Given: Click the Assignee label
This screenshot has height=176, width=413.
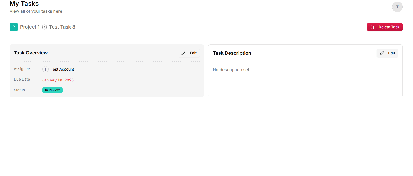Looking at the screenshot, I should (22, 69).
